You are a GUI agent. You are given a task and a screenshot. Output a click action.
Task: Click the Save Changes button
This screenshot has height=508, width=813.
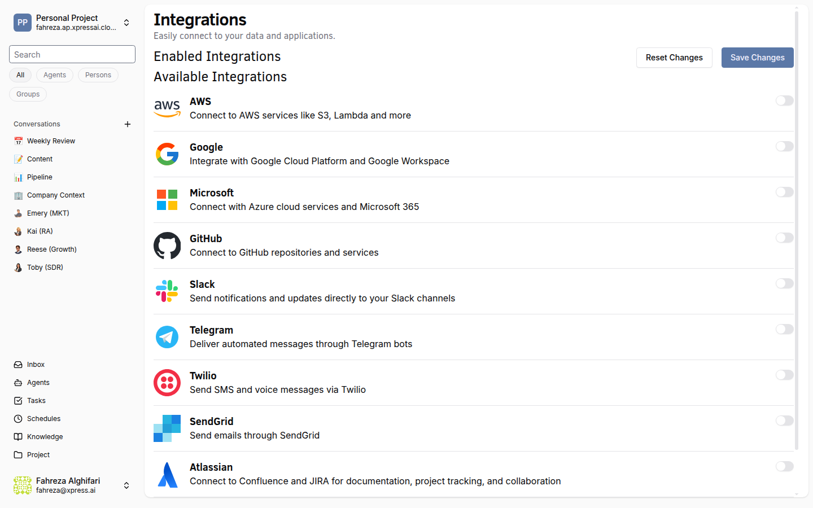coord(758,58)
